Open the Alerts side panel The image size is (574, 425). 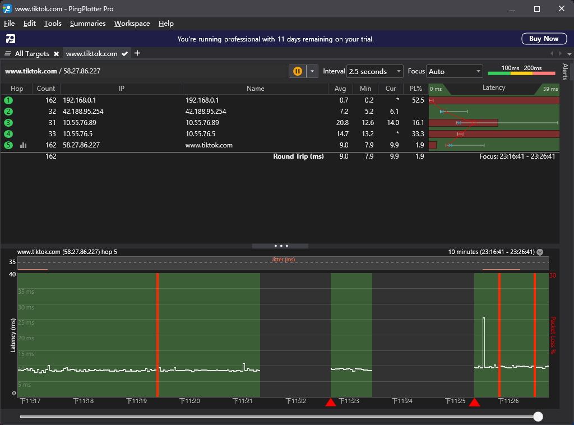(566, 72)
